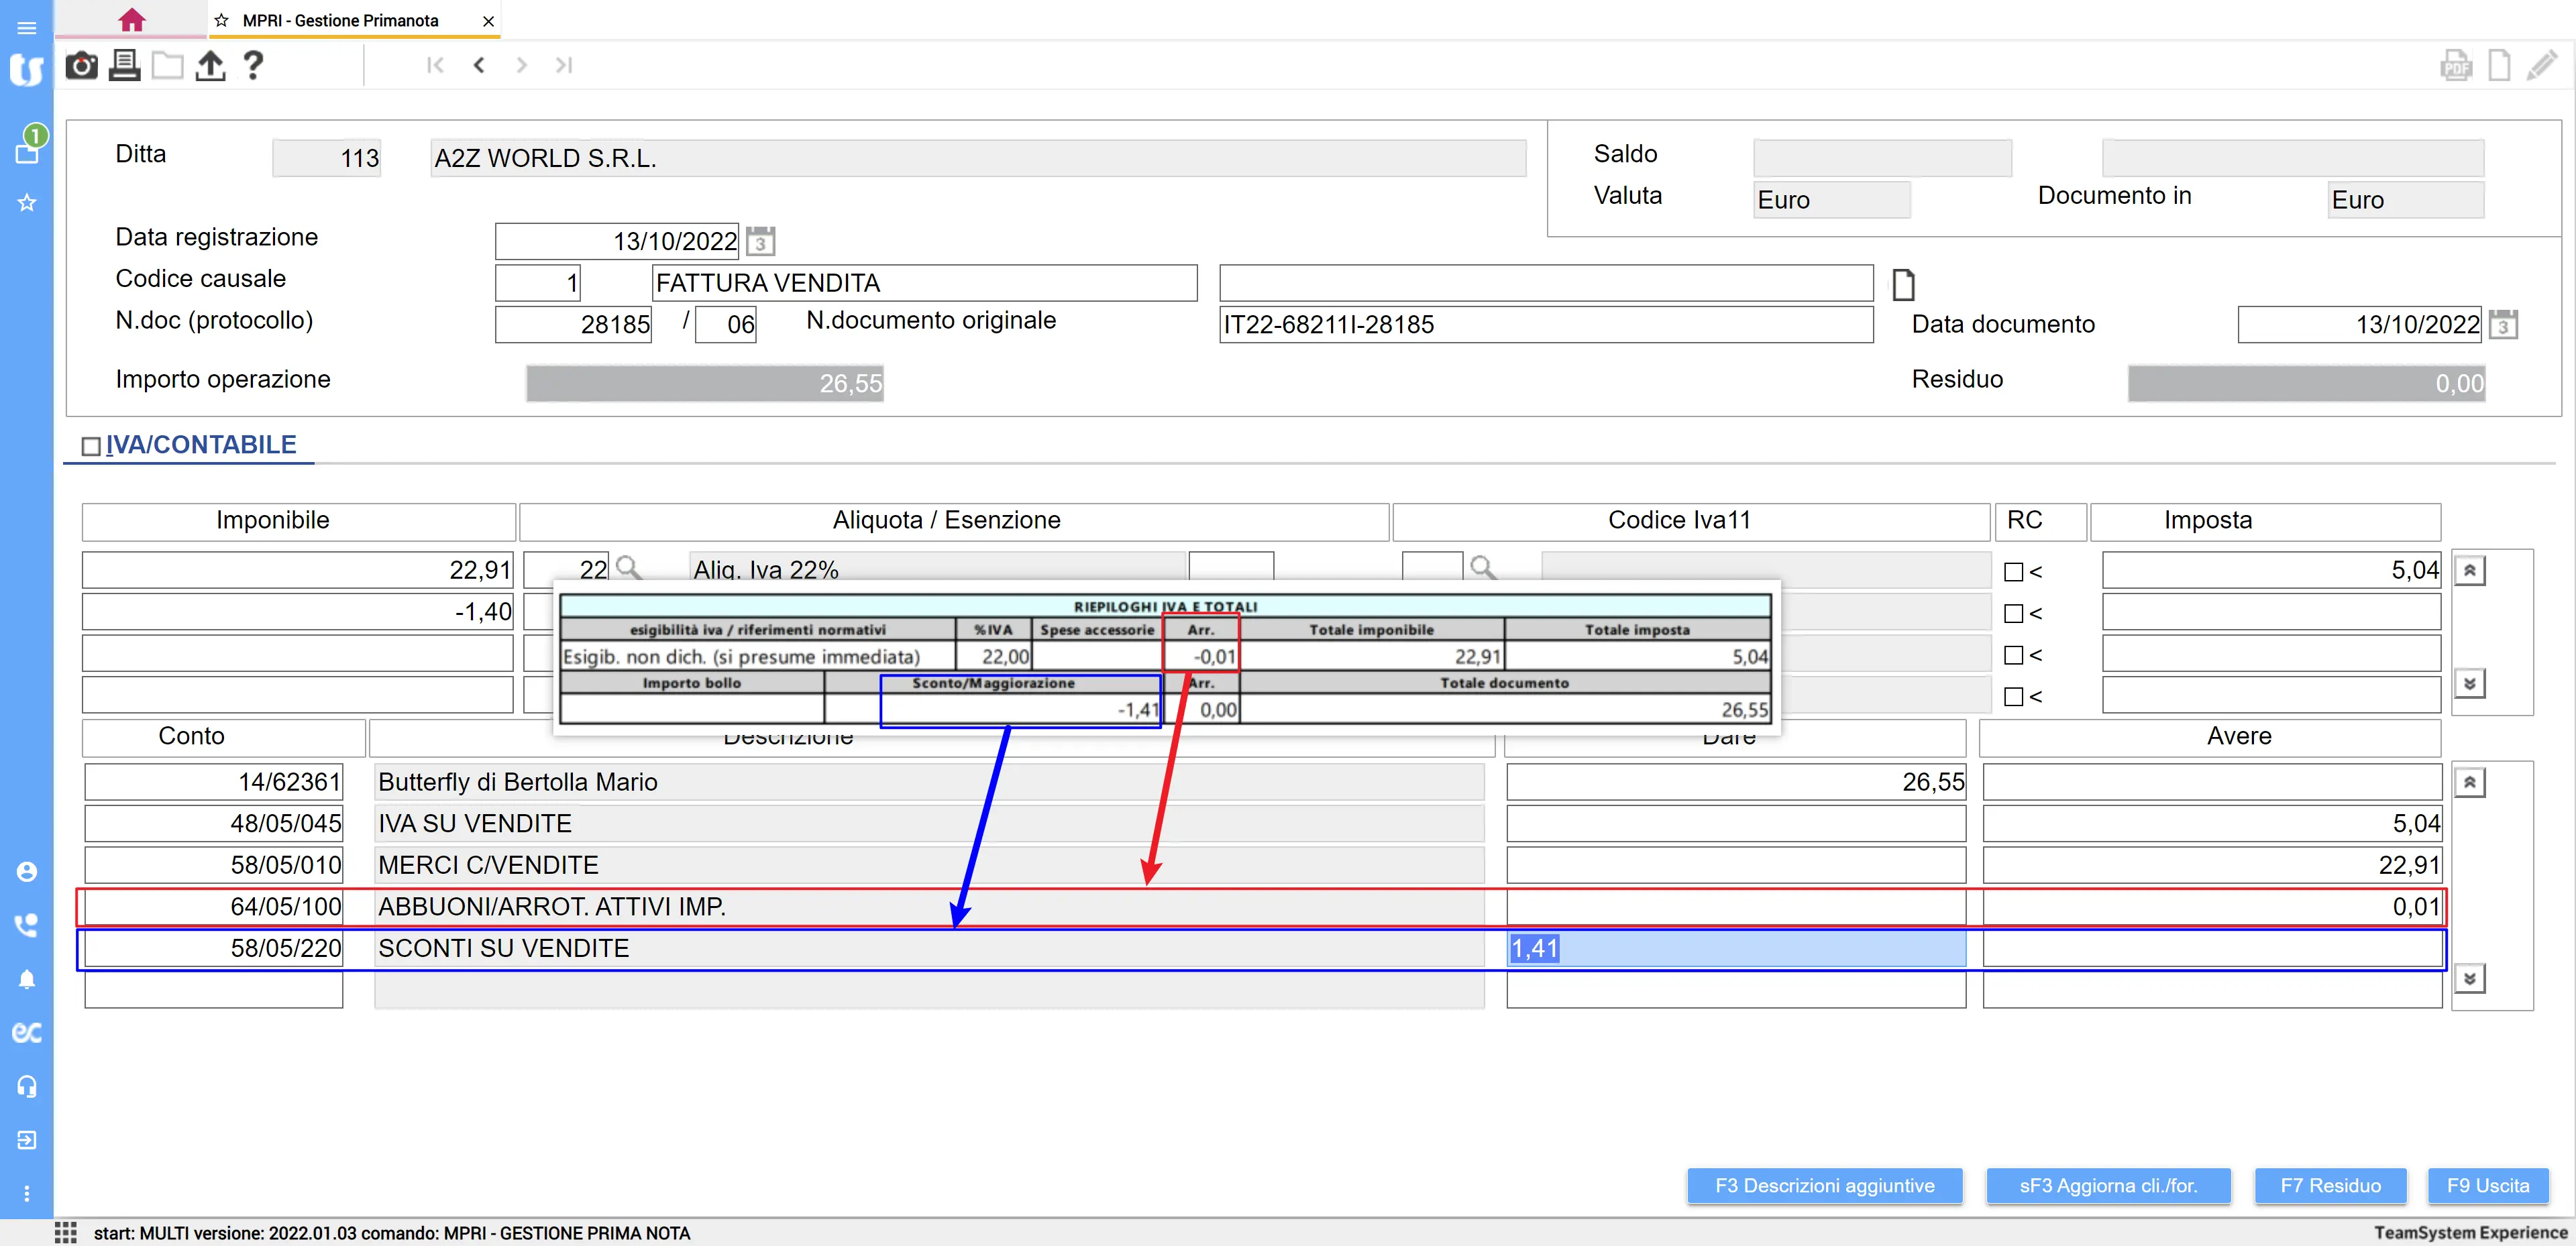
Task: Click magnifier next to aliquota 22
Action: pyautogui.click(x=628, y=568)
